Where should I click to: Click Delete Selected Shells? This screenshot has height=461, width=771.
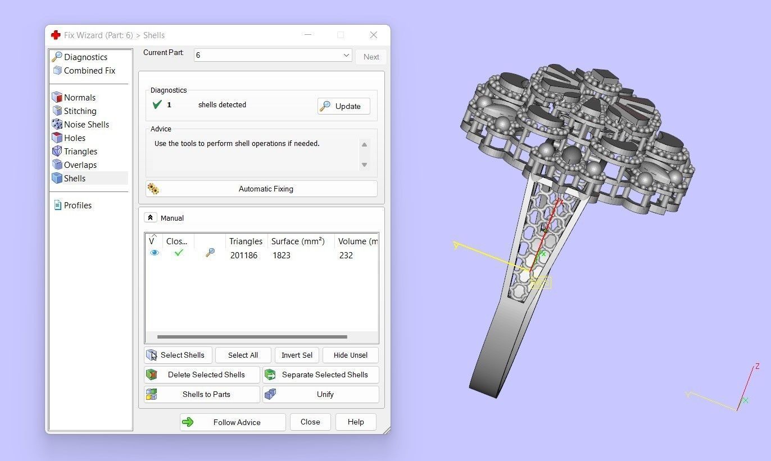click(202, 375)
